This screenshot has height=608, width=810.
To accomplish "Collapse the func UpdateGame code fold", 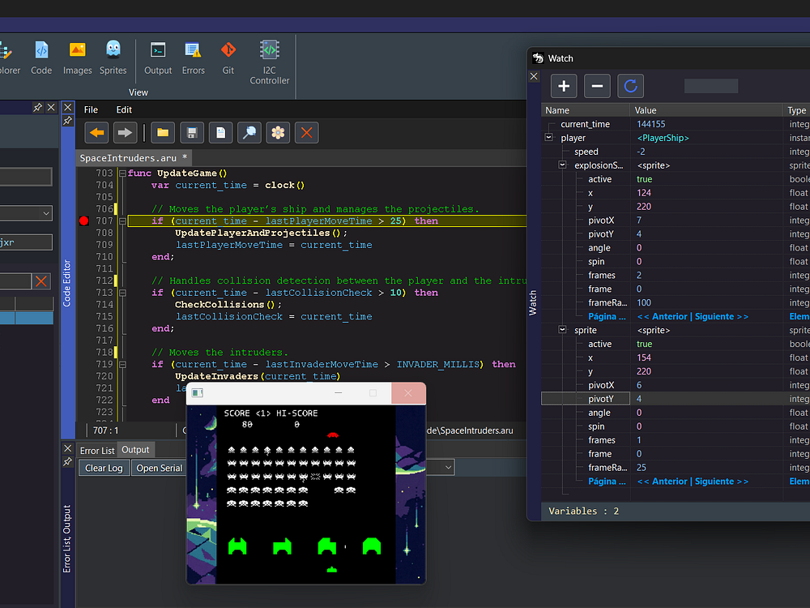I will tap(122, 173).
